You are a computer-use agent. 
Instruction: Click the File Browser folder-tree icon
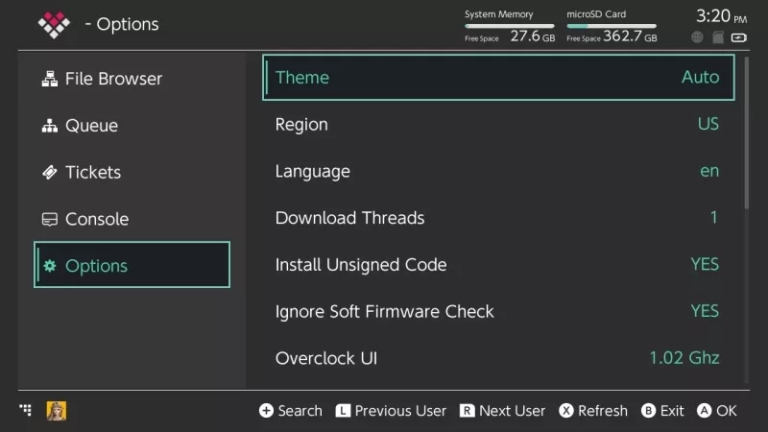pyautogui.click(x=50, y=79)
